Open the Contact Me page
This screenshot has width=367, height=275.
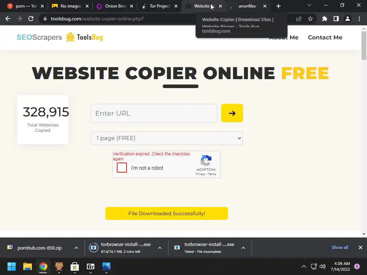[x=325, y=37]
